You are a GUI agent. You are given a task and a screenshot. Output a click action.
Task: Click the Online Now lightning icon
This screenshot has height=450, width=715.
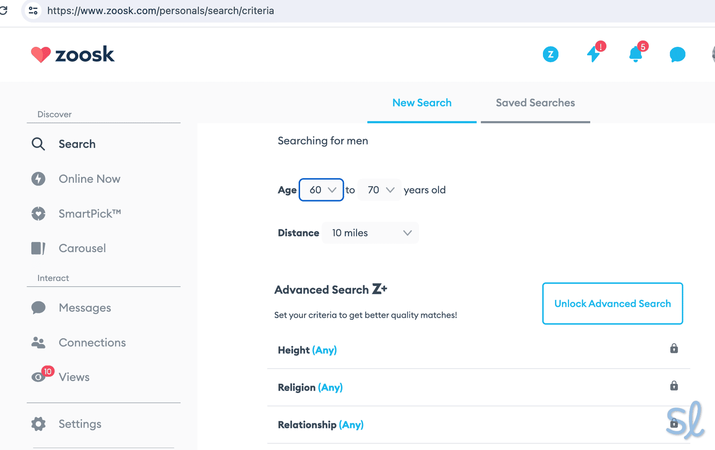pyautogui.click(x=38, y=179)
